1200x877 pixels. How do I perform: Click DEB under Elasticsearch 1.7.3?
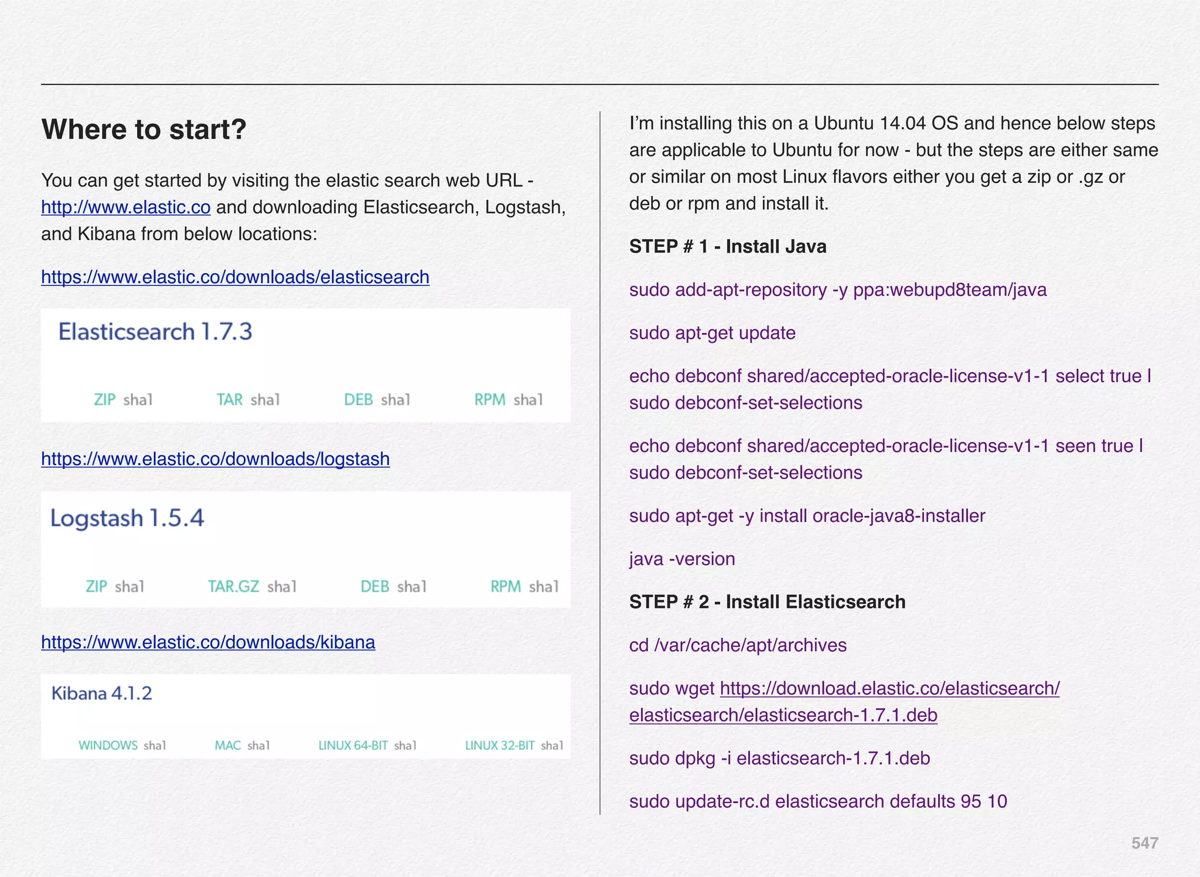(359, 400)
